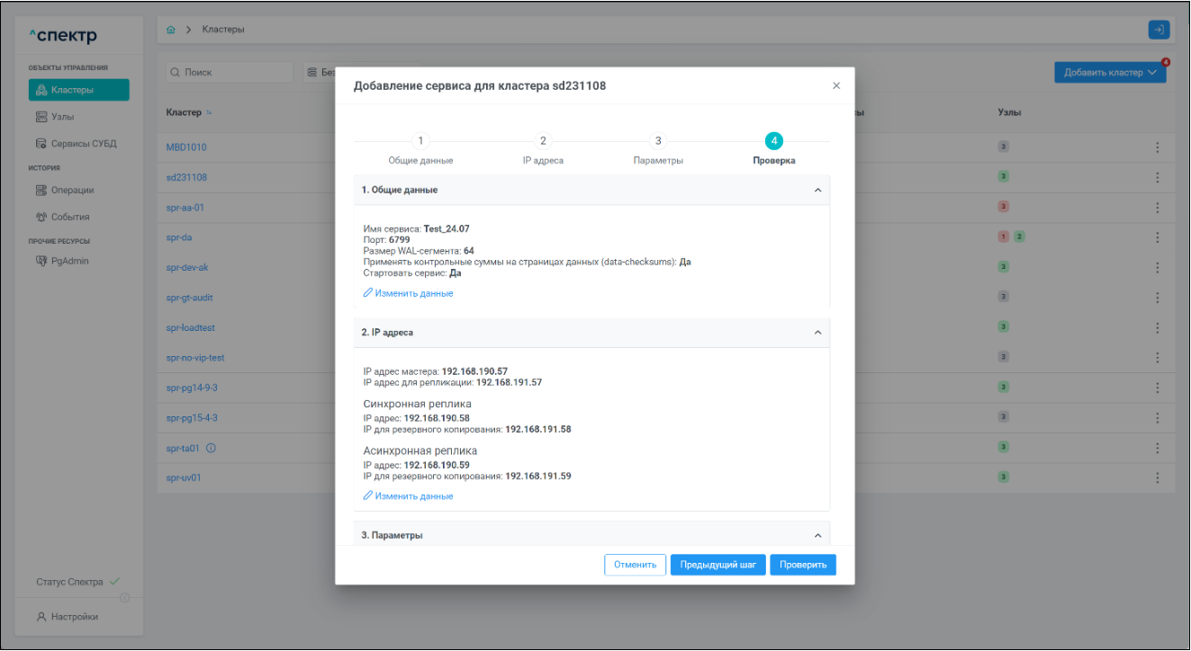Click the home icon in breadcrumb
Viewport: 1191px width, 651px height.
[x=171, y=30]
